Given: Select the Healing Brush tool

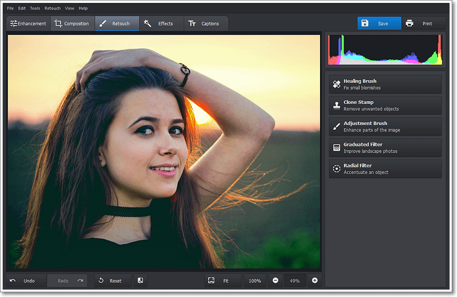Looking at the screenshot, I should 385,84.
